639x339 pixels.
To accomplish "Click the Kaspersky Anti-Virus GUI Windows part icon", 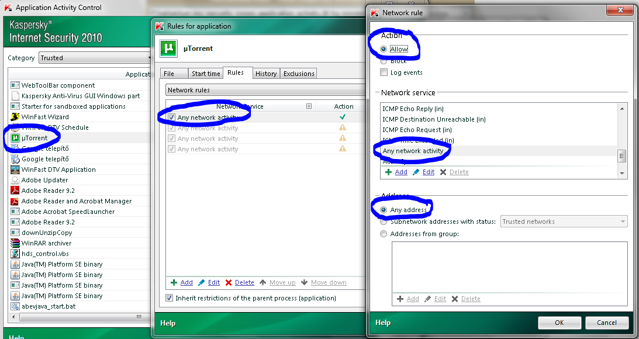I will click(x=15, y=96).
